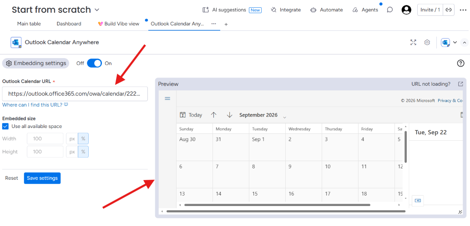Click the Embedding settings button
The width and height of the screenshot is (470, 226).
[35, 64]
